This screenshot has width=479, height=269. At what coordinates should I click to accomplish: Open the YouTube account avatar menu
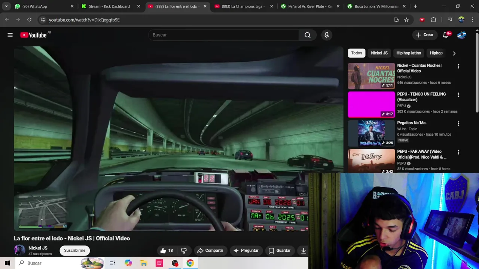pyautogui.click(x=462, y=35)
